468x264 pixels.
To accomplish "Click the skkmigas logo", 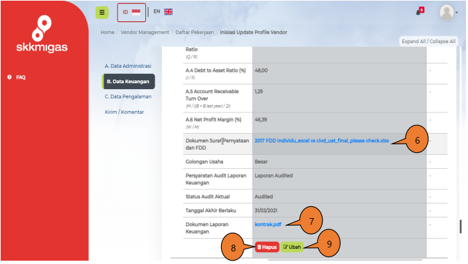I will coord(42,34).
